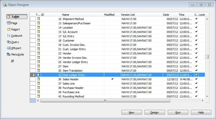Select the Query object type icon
The image size is (216, 119).
click(9, 42)
